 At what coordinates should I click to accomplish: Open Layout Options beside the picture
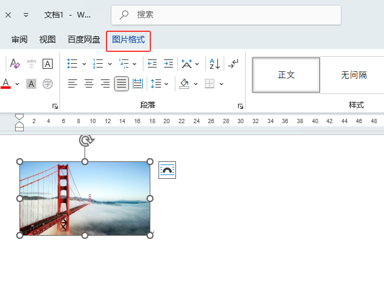pyautogui.click(x=167, y=170)
